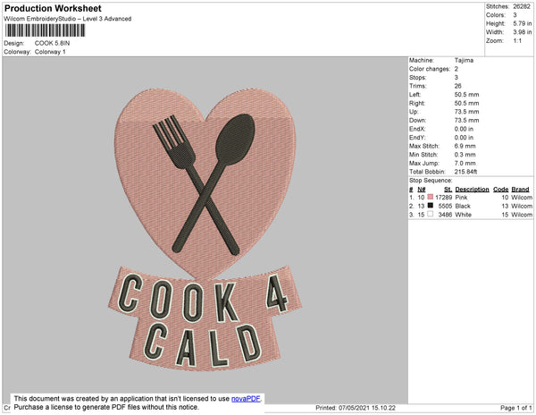Image resolution: width=536 pixels, height=415 pixels.
Task: Click the Min Stitch value 0.3 mm
Action: pyautogui.click(x=465, y=155)
